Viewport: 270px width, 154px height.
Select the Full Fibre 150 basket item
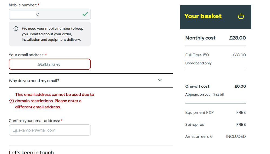[x=197, y=55]
